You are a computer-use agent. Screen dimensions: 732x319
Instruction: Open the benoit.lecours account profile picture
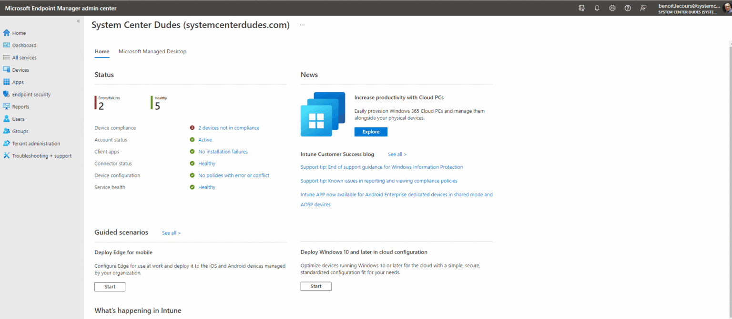click(725, 8)
